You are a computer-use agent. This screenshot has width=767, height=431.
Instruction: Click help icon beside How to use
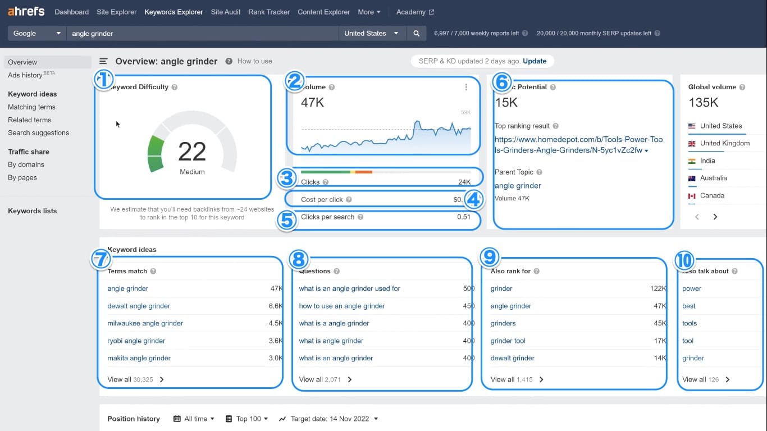229,61
